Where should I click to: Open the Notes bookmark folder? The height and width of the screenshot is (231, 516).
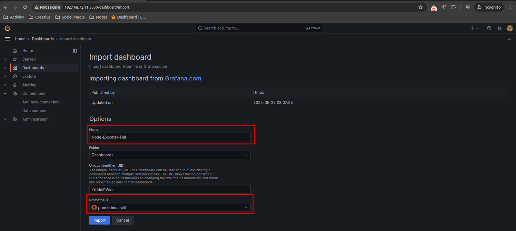coord(98,17)
